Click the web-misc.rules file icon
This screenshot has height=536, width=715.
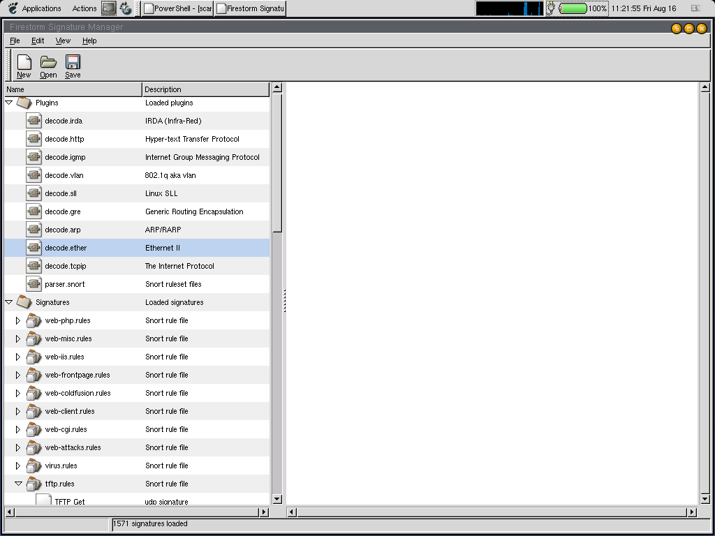[34, 338]
